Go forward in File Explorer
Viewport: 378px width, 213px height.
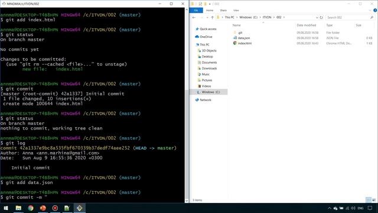(x=201, y=17)
